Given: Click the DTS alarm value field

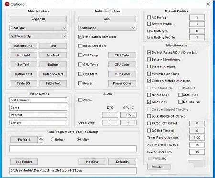Looking at the screenshot, I should pyautogui.click(x=110, y=115).
